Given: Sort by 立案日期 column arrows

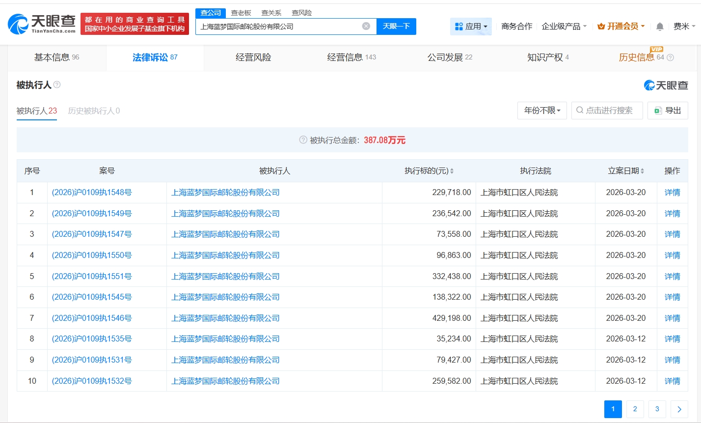Looking at the screenshot, I should [642, 171].
